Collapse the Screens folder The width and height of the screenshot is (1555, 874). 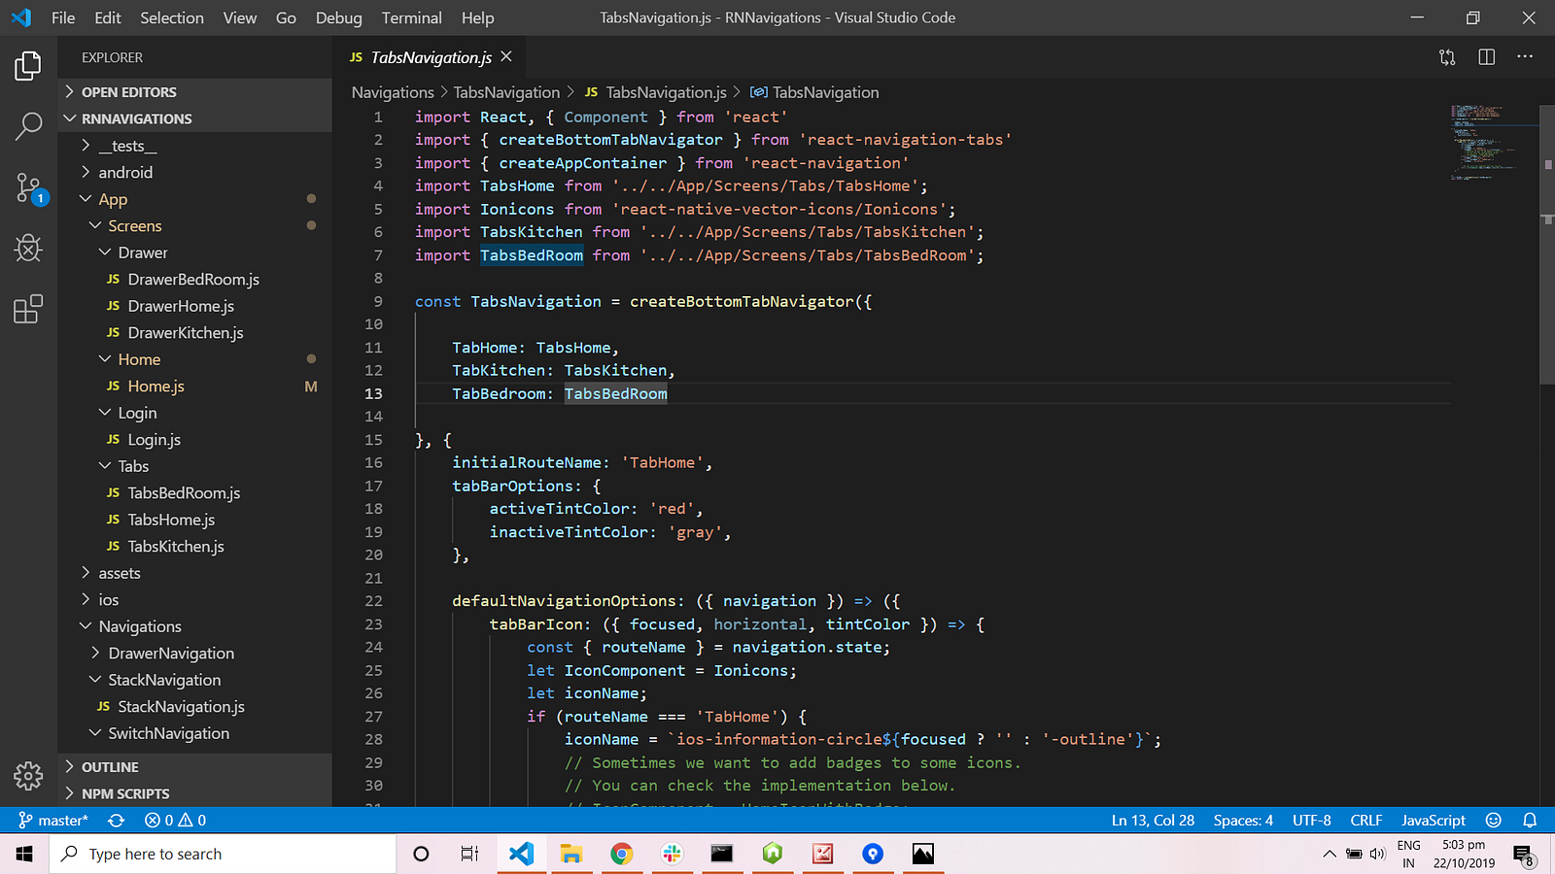pos(194,225)
